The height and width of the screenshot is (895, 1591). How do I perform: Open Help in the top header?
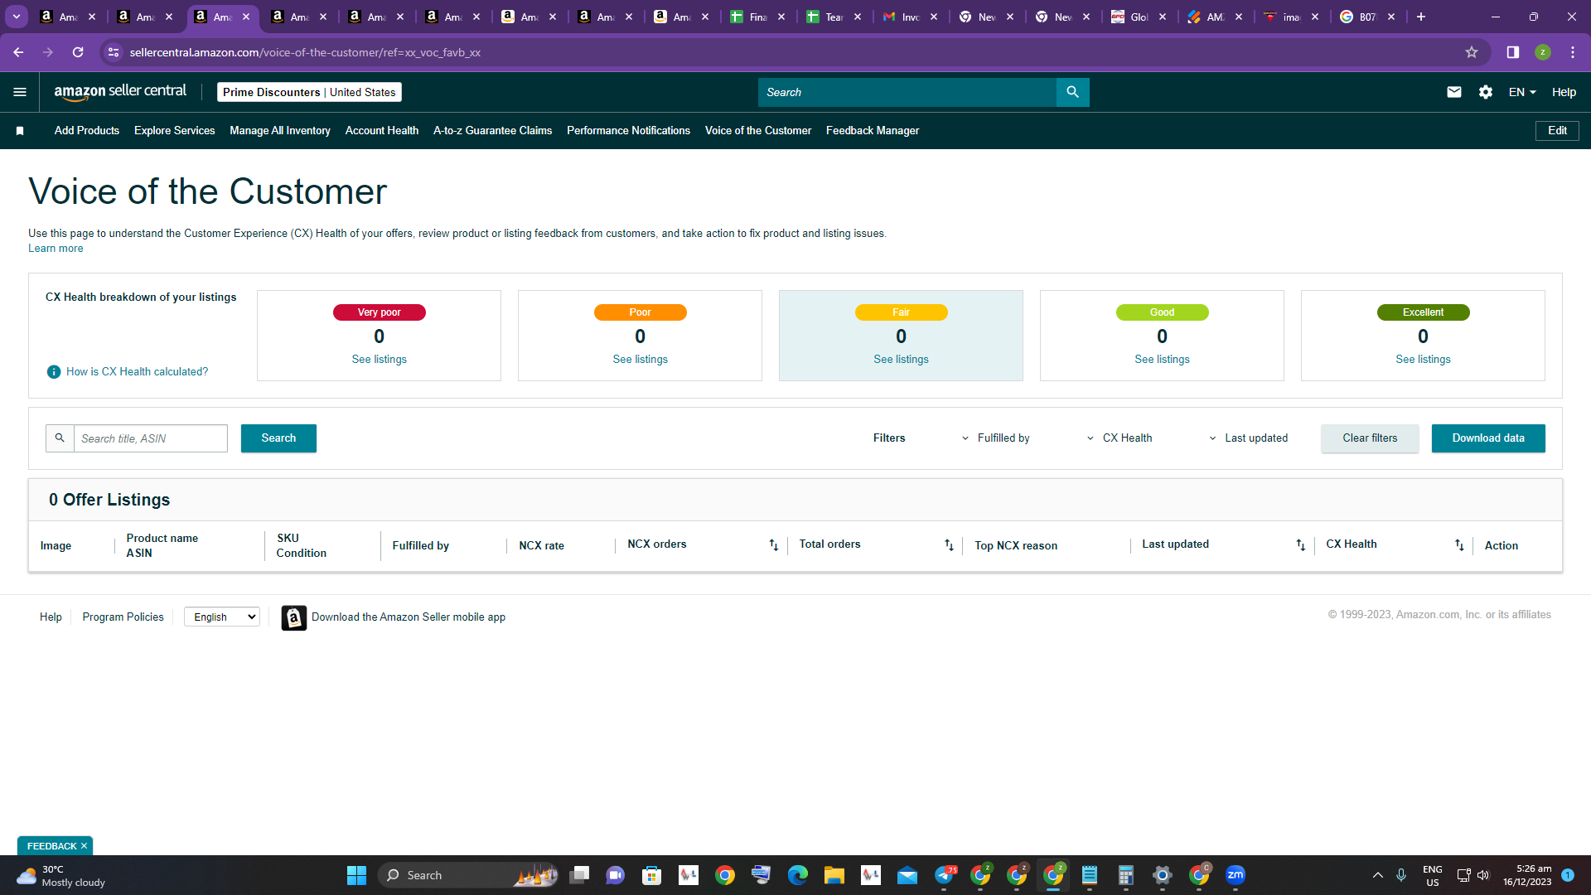1564,92
